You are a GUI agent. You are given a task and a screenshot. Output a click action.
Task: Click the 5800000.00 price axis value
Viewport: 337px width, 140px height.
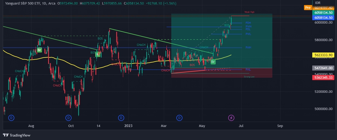tap(323, 40)
